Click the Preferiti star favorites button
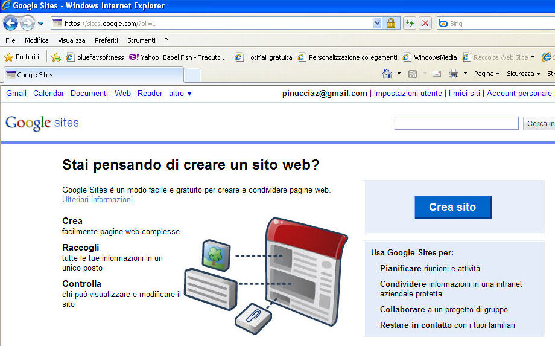This screenshot has width=555, height=346. (22, 57)
